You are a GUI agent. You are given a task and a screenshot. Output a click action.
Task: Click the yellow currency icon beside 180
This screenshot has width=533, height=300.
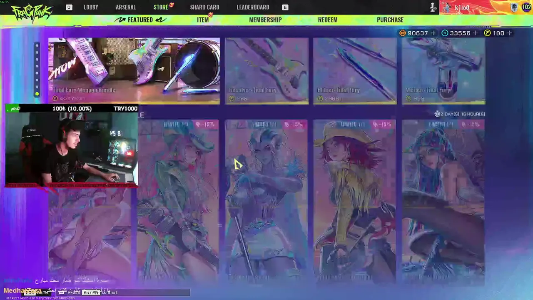point(487,33)
